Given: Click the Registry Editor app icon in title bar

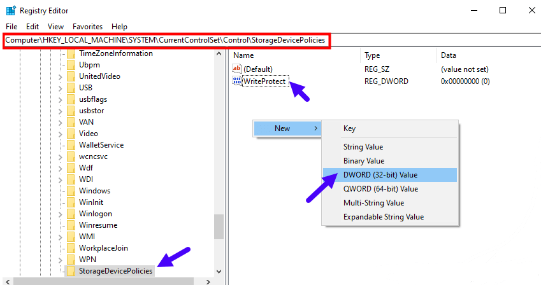Looking at the screenshot, I should [x=11, y=11].
